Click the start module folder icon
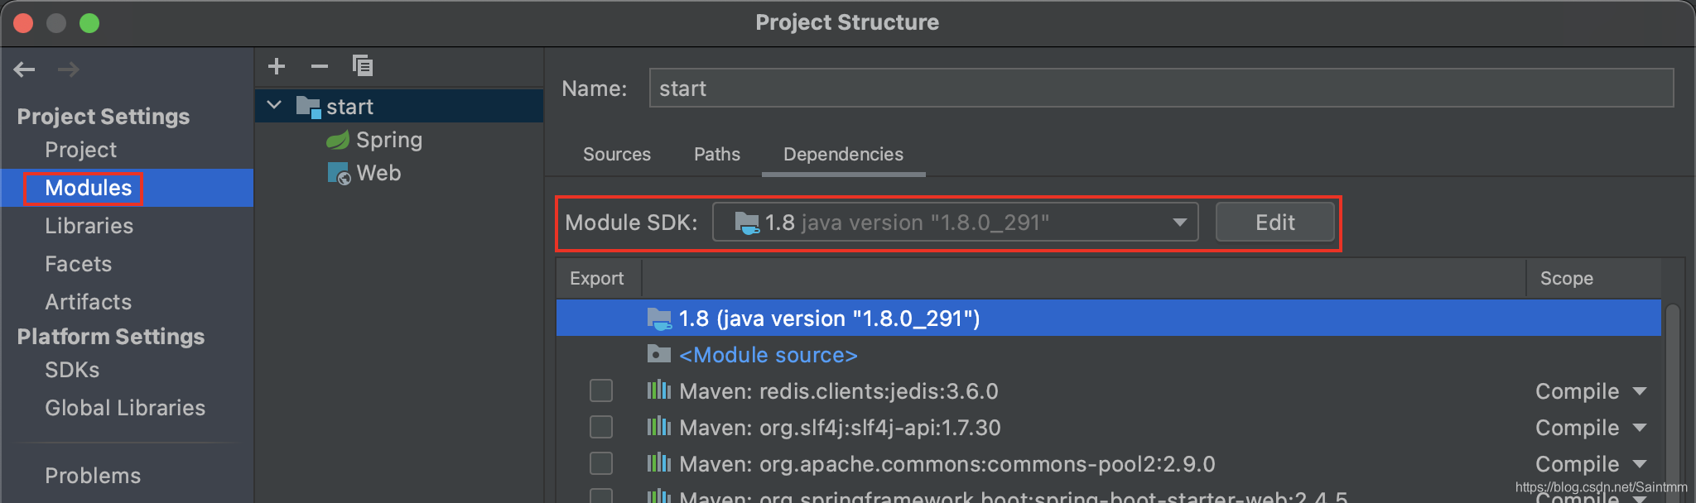 308,107
